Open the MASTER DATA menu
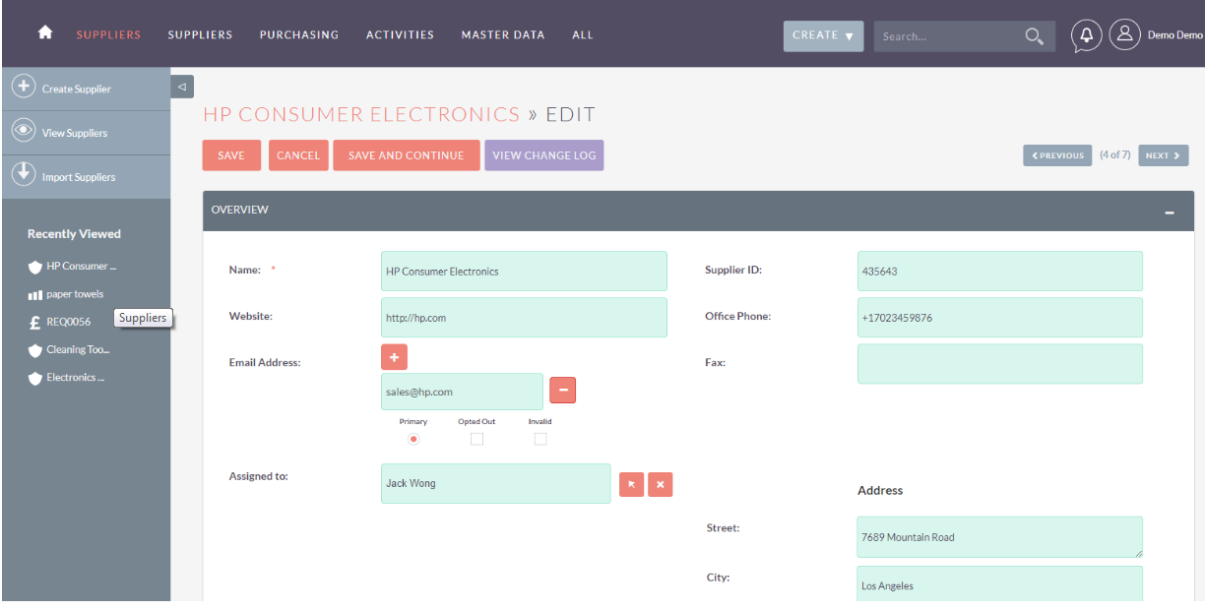 point(502,34)
